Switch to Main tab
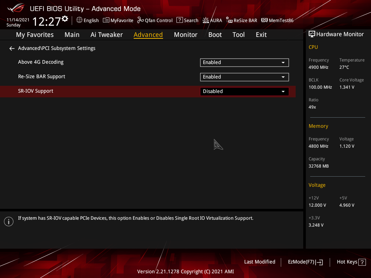Image resolution: width=371 pixels, height=278 pixels. (72, 35)
